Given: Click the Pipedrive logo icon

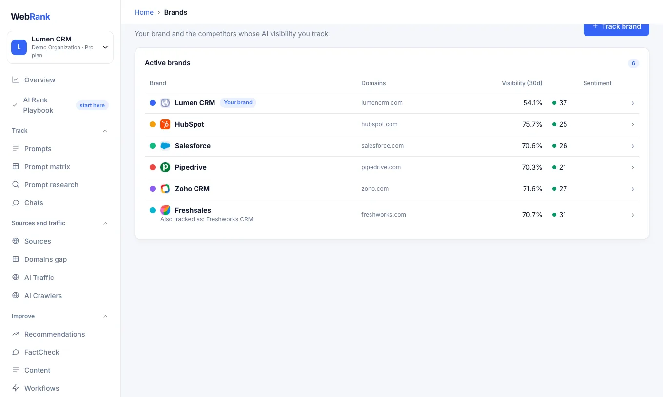Looking at the screenshot, I should (x=165, y=167).
